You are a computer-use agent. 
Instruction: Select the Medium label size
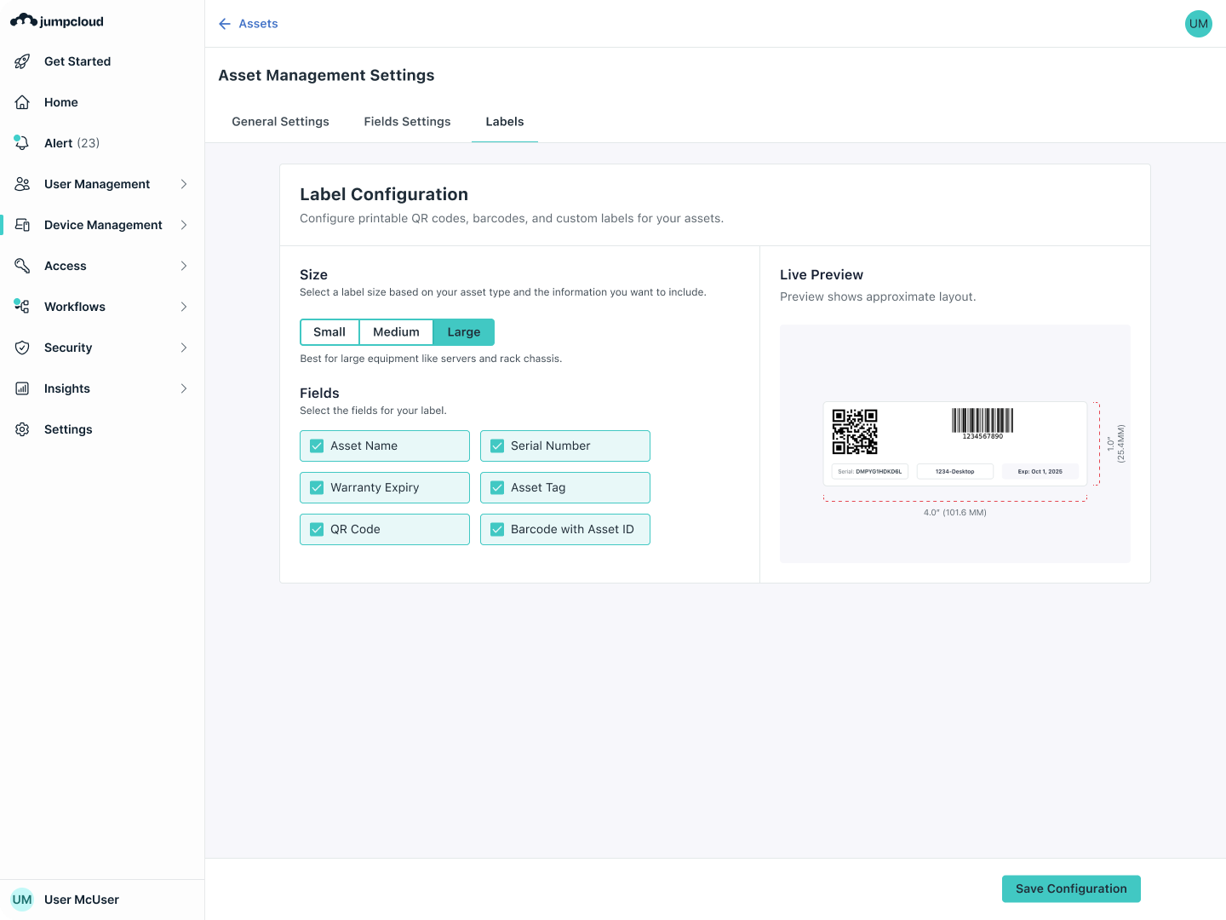pyautogui.click(x=396, y=331)
